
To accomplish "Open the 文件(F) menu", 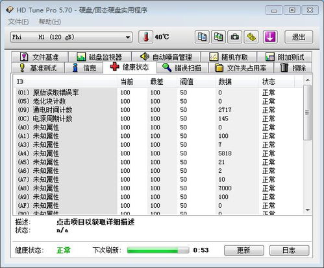I will click(18, 21).
